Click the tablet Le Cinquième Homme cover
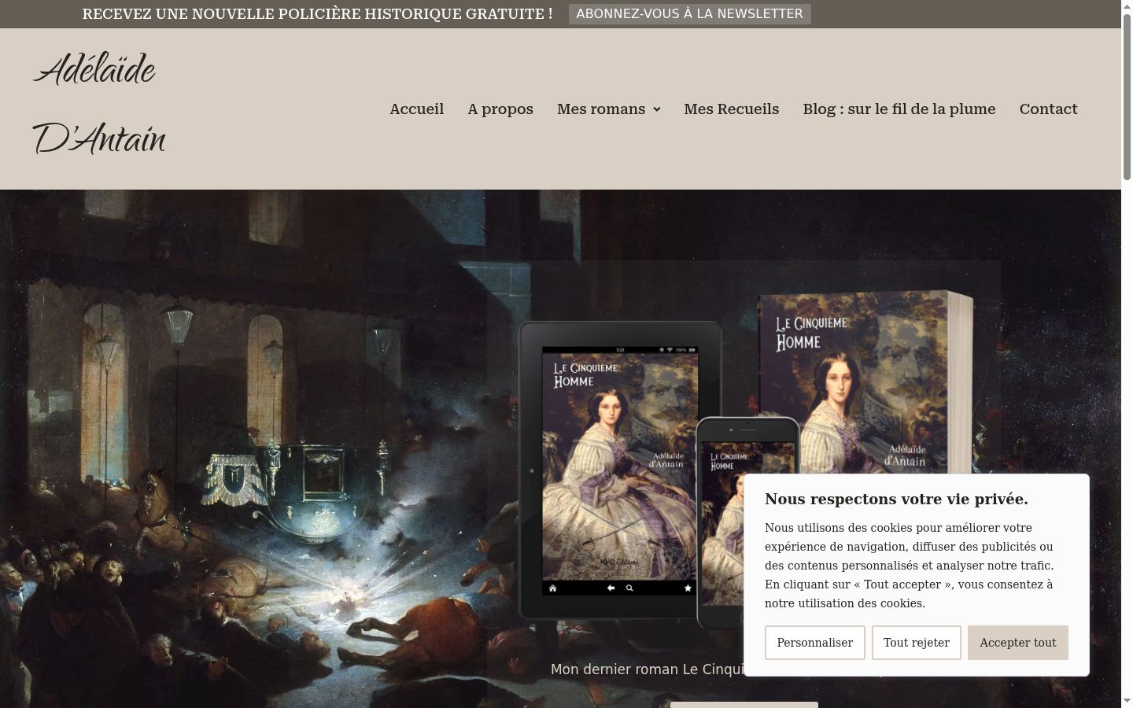The image size is (1133, 708). click(x=620, y=470)
